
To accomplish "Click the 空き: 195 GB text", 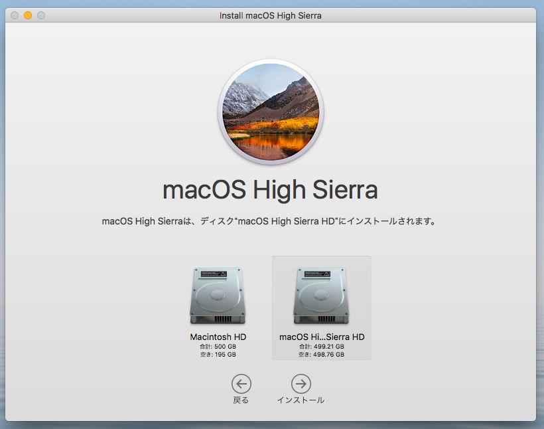I will tap(218, 355).
